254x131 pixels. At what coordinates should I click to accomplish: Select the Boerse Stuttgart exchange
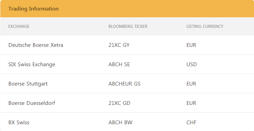click(28, 84)
